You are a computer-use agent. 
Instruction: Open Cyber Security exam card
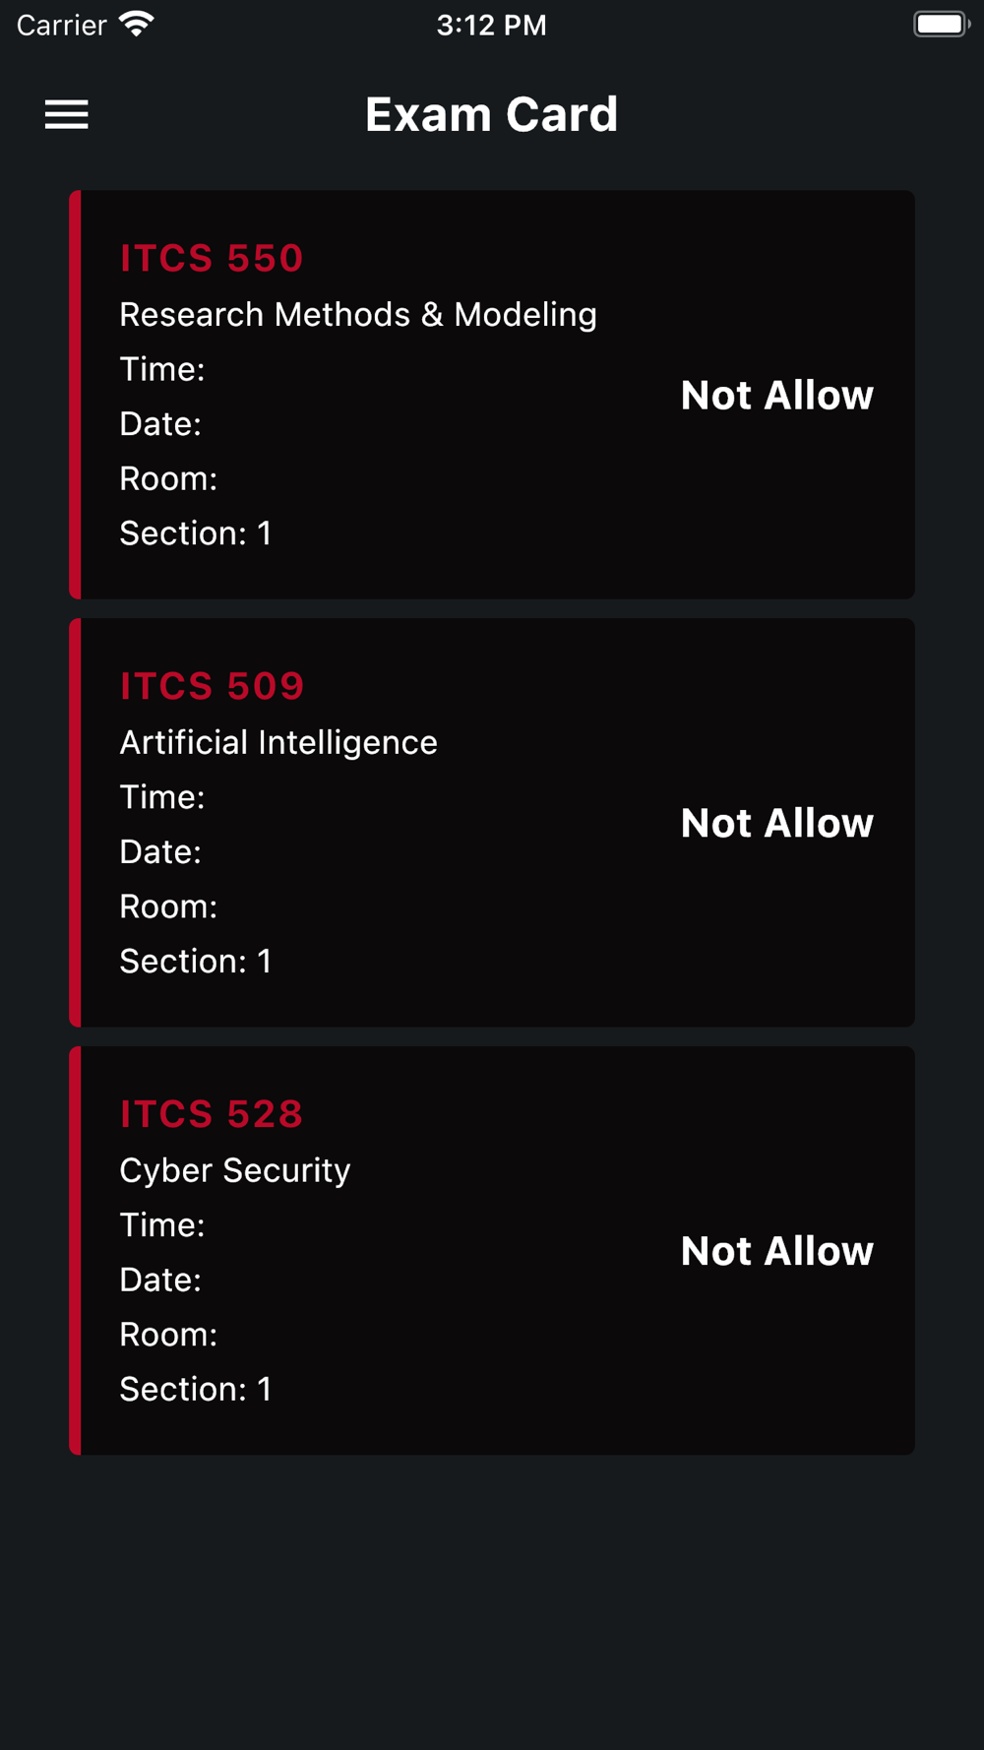[x=235, y=1171]
